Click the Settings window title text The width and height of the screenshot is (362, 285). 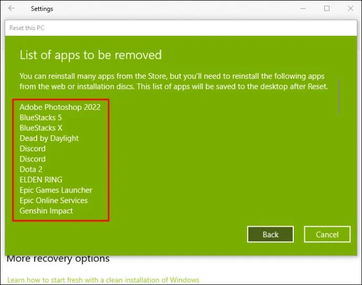42,9
